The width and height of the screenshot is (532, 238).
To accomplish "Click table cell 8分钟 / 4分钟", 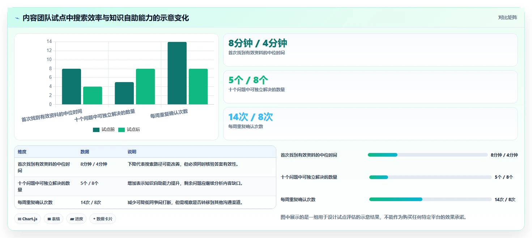I will click(x=94, y=164).
